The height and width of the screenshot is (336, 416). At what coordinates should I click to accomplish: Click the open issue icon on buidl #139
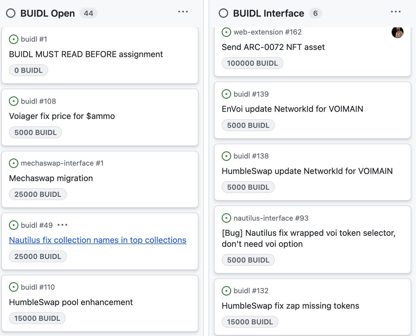(226, 94)
